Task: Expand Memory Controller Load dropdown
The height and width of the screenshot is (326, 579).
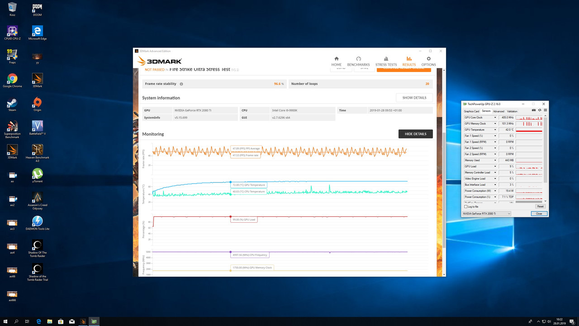Action: (495, 173)
